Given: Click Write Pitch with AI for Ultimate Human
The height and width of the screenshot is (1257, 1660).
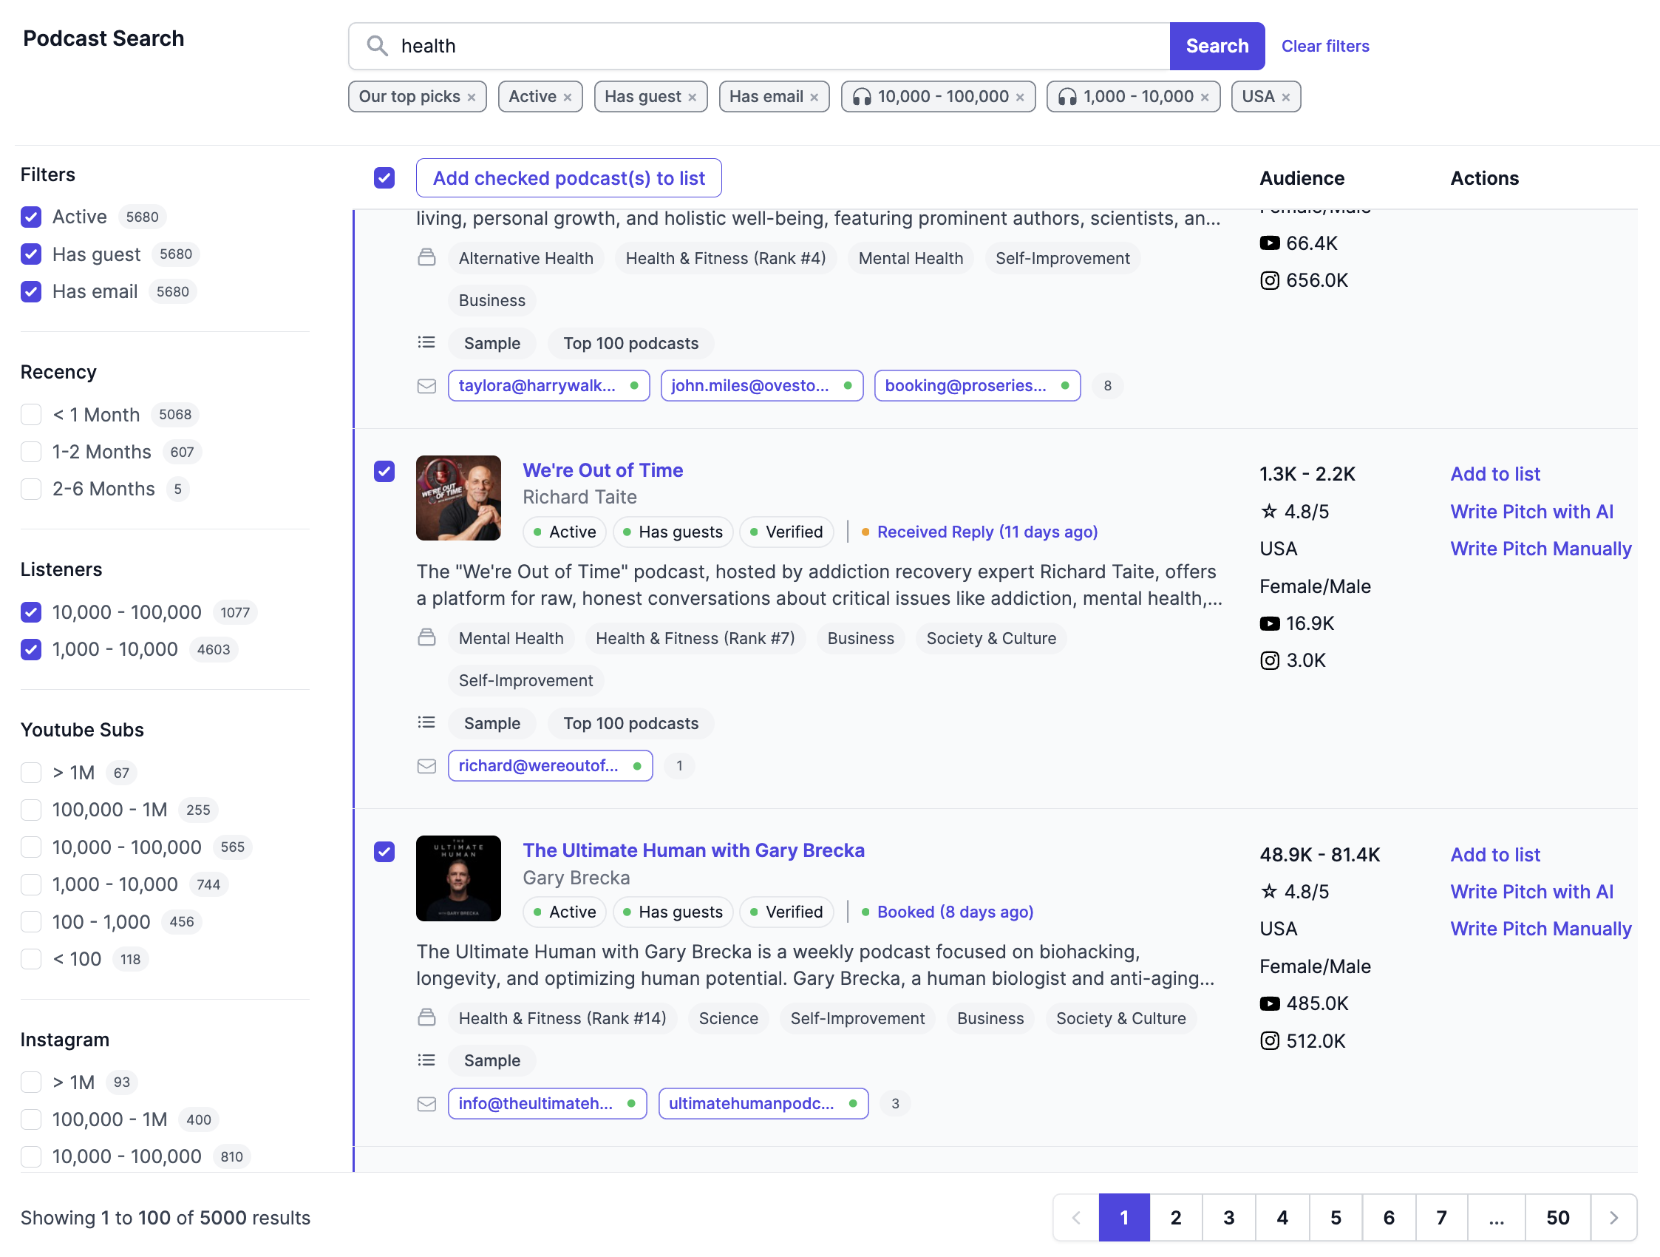Looking at the screenshot, I should (1531, 891).
